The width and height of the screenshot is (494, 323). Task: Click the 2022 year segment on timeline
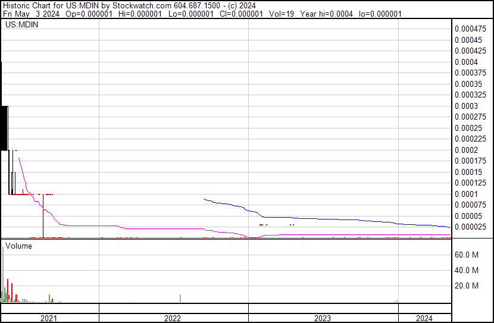pyautogui.click(x=173, y=318)
